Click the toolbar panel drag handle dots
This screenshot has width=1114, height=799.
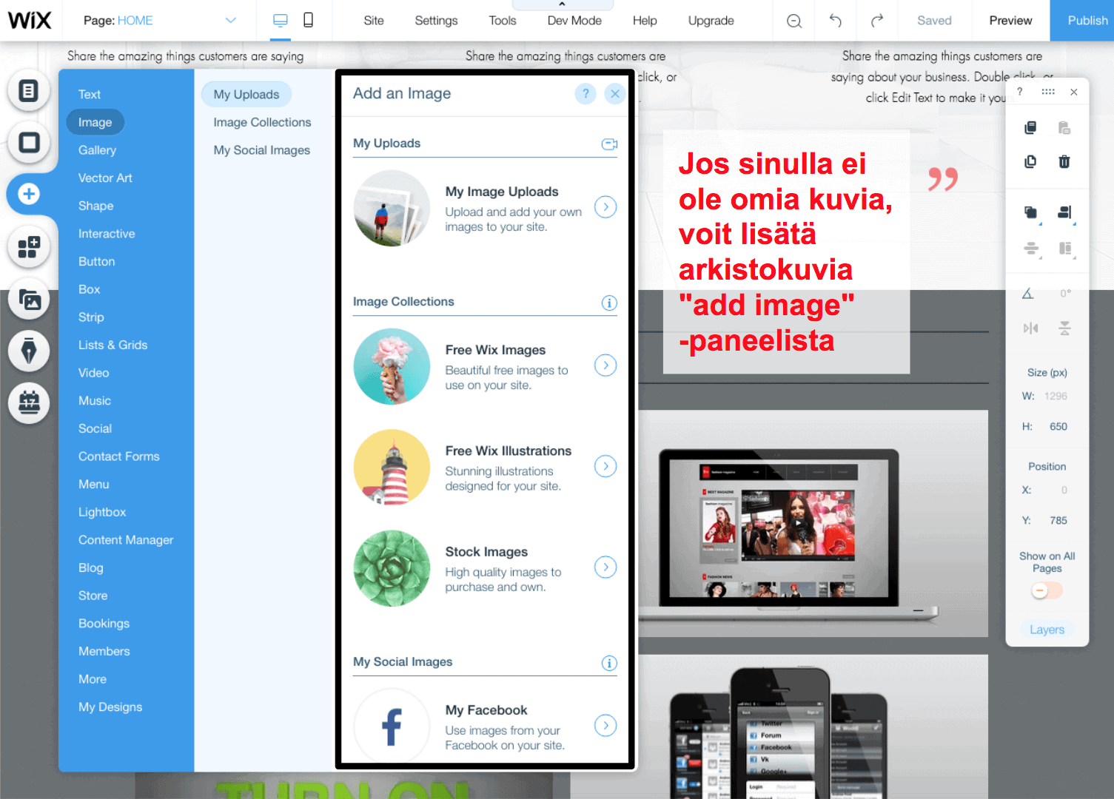(x=1048, y=92)
